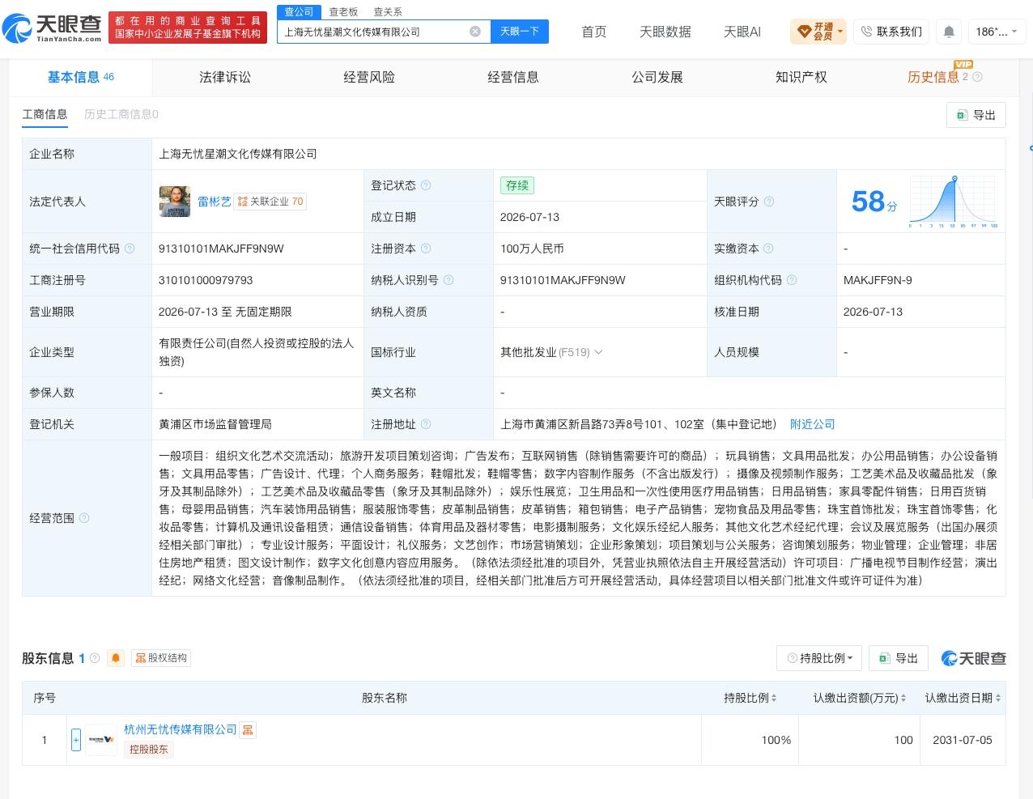Open the 经营信息 tab

[x=513, y=77]
